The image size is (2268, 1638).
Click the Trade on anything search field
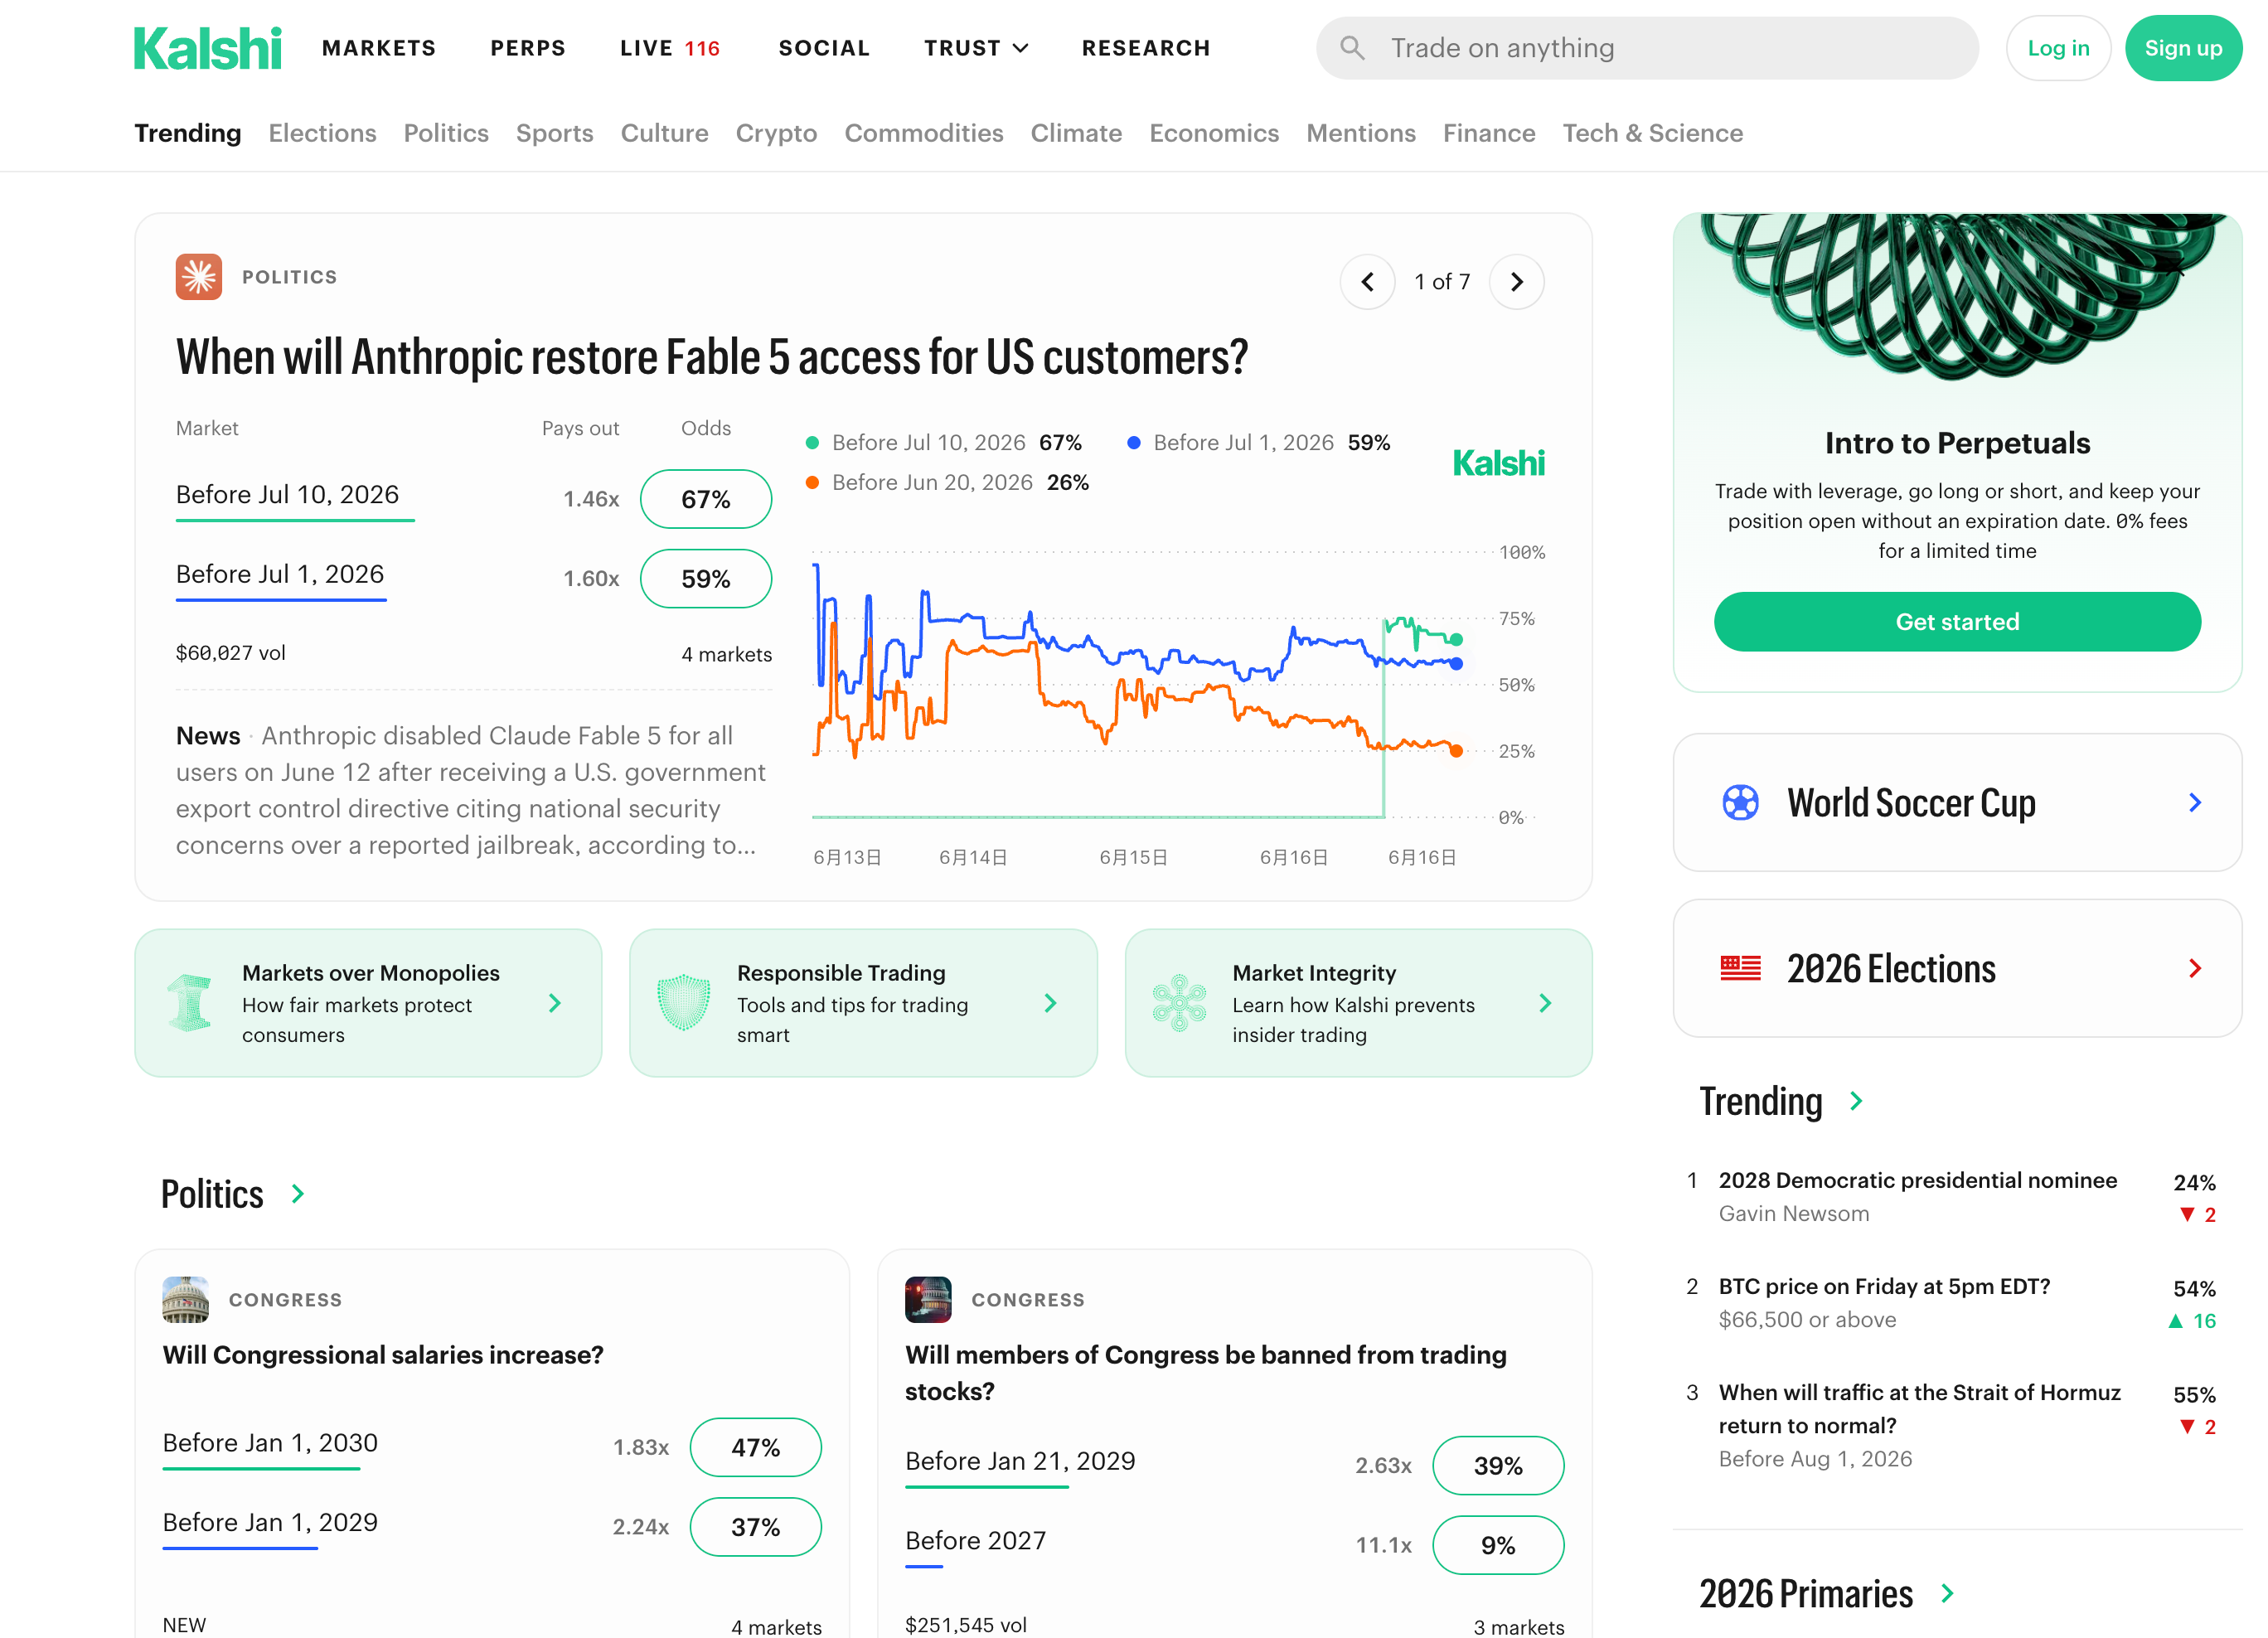point(1647,48)
